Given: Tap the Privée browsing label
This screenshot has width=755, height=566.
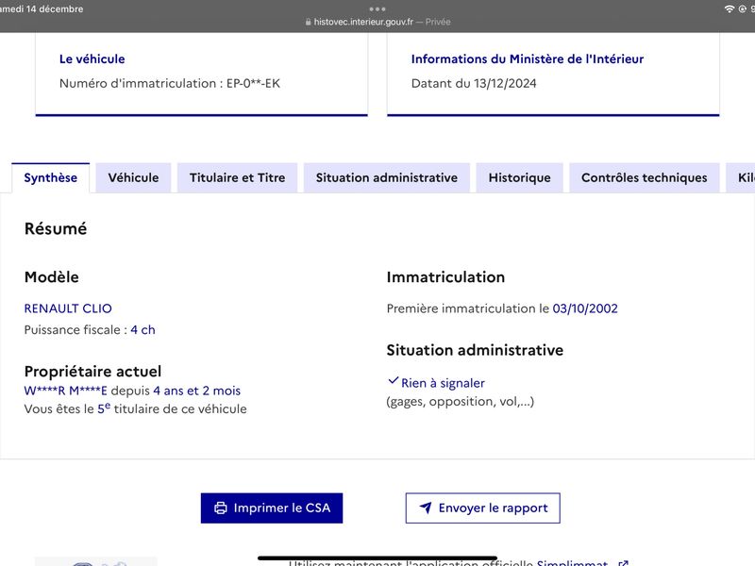Looking at the screenshot, I should click(438, 22).
